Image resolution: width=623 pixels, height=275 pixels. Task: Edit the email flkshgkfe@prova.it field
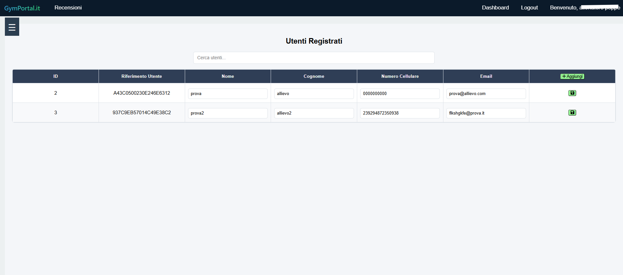(486, 113)
